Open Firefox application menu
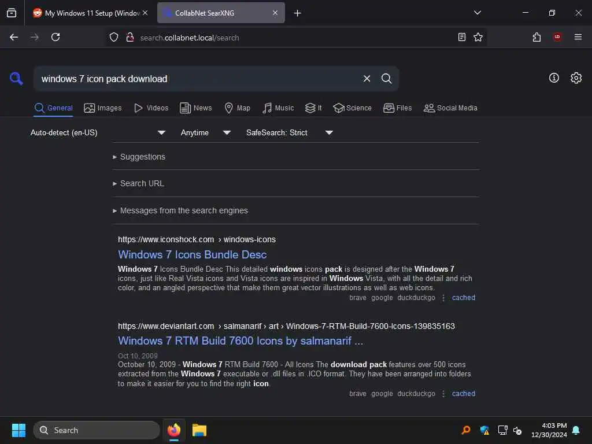 tap(578, 37)
